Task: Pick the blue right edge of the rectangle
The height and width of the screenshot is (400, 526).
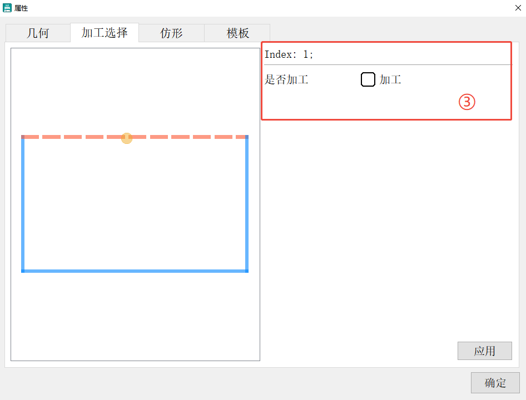Action: coord(247,206)
